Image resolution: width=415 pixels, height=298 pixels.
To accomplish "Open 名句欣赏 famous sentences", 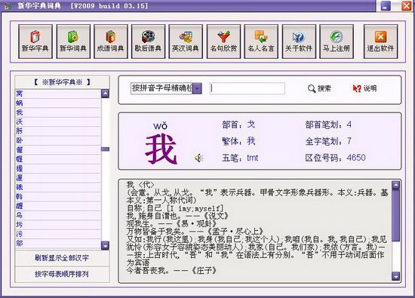I will [223, 41].
